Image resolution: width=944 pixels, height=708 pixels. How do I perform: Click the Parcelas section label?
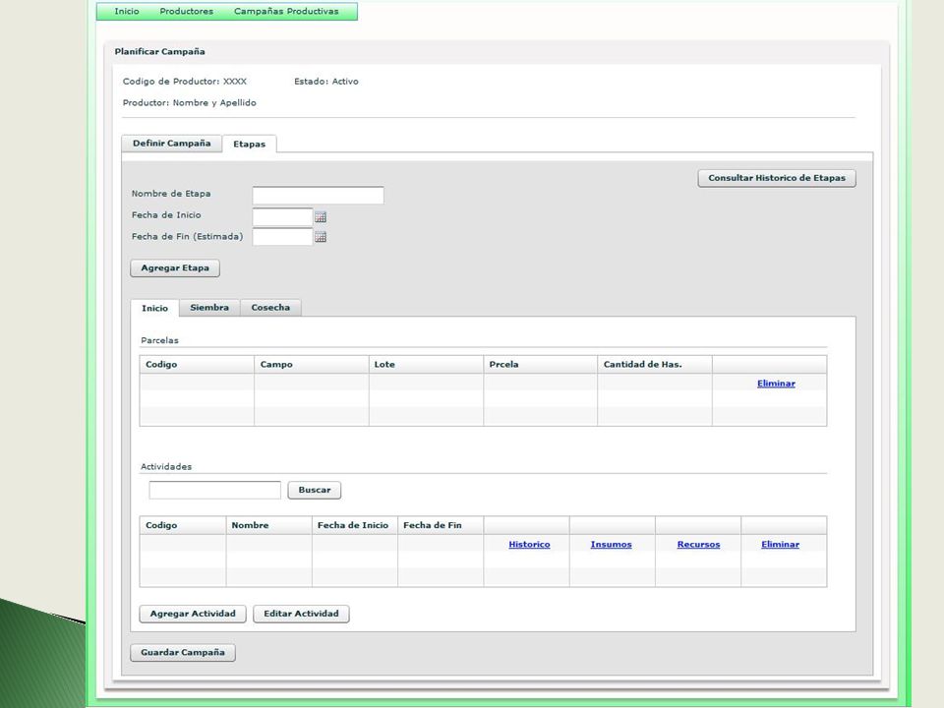tap(159, 340)
